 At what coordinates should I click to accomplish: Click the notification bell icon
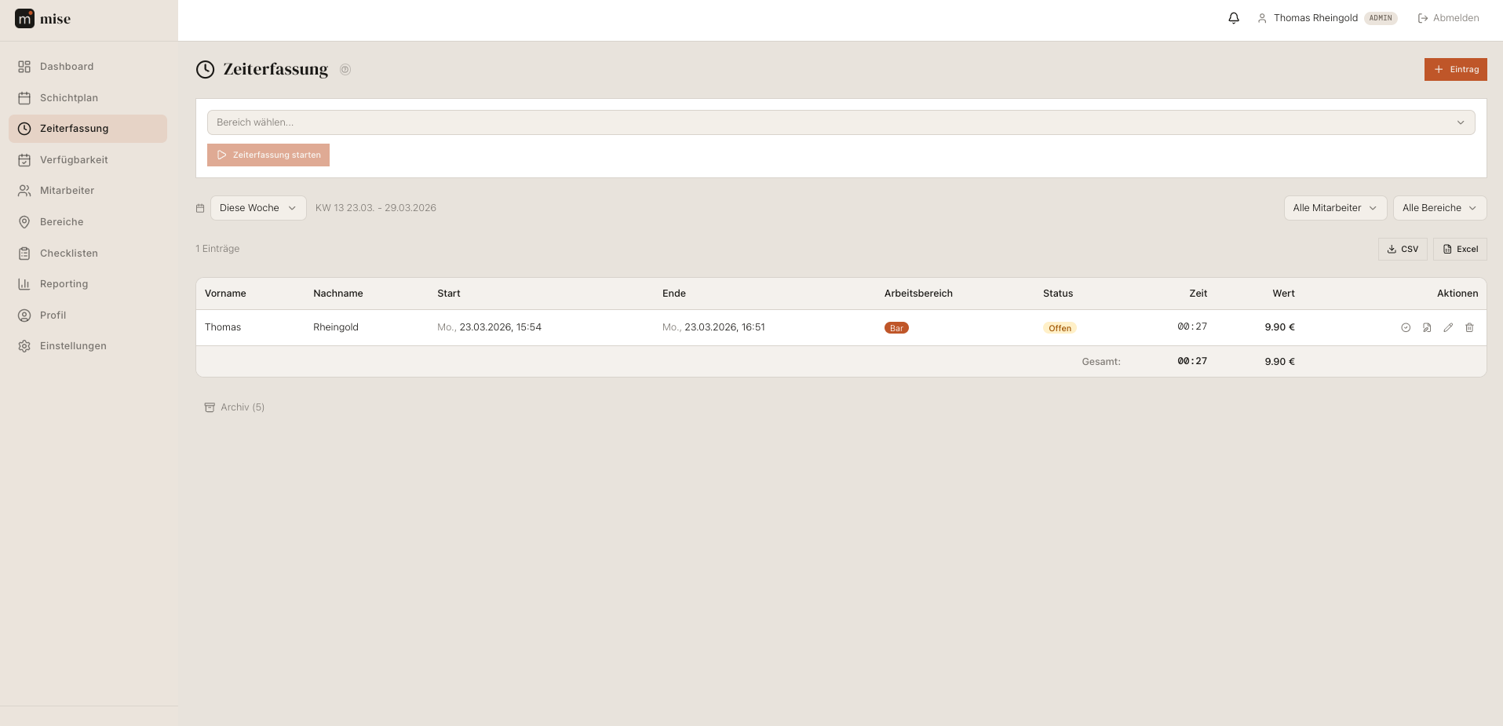click(x=1234, y=18)
